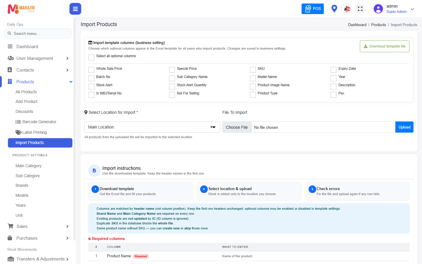Click the Dashboard grid icon in sidebar
Viewport: 422px width, 264px height.
(10, 46)
